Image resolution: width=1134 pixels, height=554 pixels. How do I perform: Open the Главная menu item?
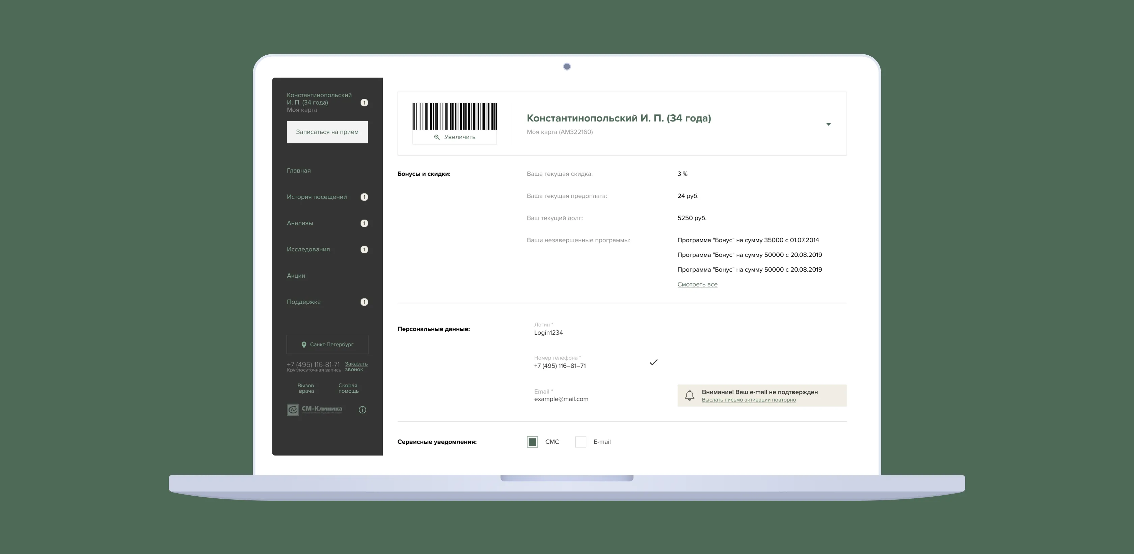pyautogui.click(x=298, y=171)
